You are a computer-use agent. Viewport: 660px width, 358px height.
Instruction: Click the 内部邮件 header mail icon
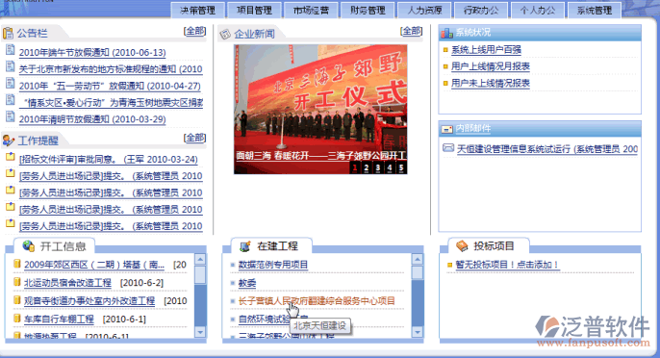[446, 129]
